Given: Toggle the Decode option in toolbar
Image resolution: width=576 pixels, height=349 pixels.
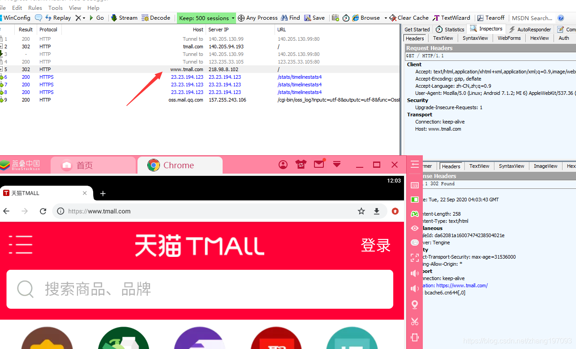Looking at the screenshot, I should (x=156, y=18).
